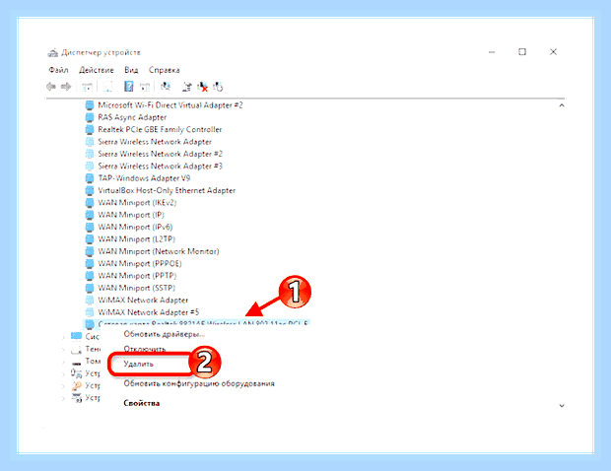Choose Удалить in the context menu

pos(138,364)
